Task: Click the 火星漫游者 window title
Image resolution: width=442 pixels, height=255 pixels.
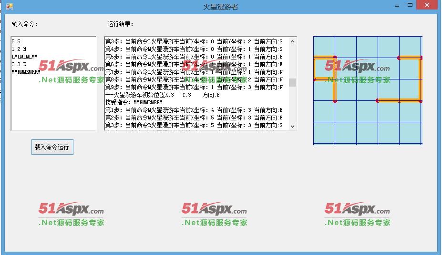Action: pyautogui.click(x=221, y=7)
